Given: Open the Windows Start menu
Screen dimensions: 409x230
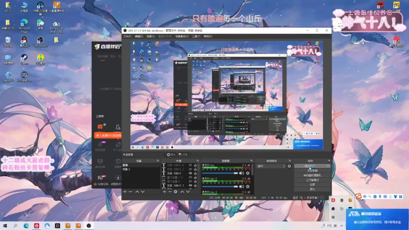Looking at the screenshot, I should 5,226.
